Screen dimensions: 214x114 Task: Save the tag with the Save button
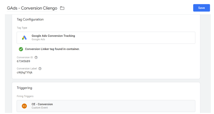[202, 8]
